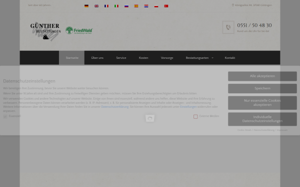Viewport: 300px width, 187px height.
Task: Expand the Bestattungsarten dropdown arrow
Action: tap(212, 58)
